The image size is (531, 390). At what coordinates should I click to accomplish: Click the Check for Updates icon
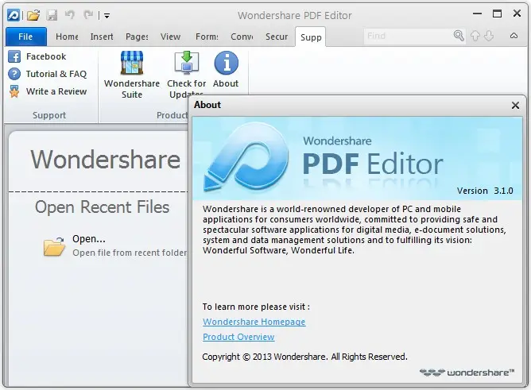(187, 63)
